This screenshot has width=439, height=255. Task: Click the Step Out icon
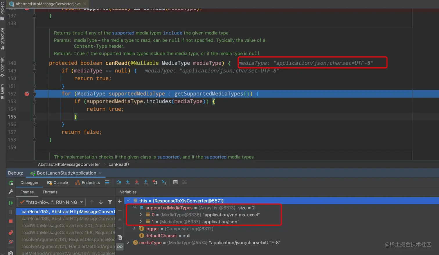(x=146, y=182)
